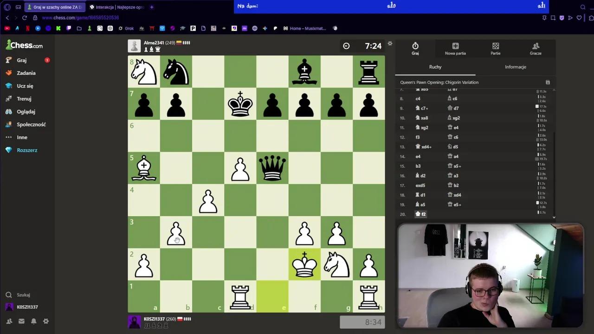Select move 20 Kf2 in move list
594x334 pixels.
click(x=421, y=214)
